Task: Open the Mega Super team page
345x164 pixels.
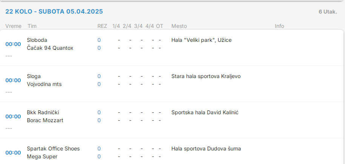Action: [42, 156]
